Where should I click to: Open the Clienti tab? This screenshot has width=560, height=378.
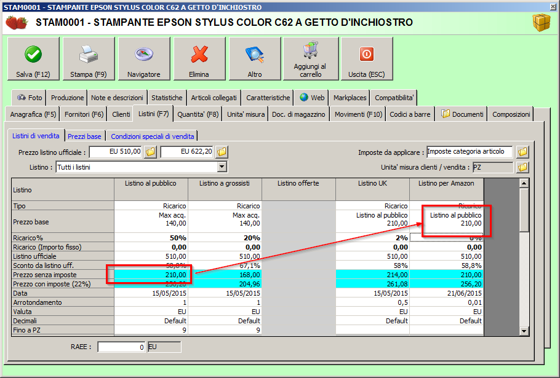pos(121,114)
